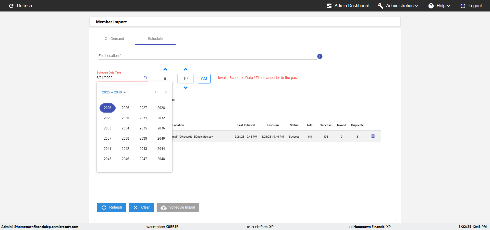Choose year 2041 in calendar
The image size is (490, 230).
[x=107, y=149]
